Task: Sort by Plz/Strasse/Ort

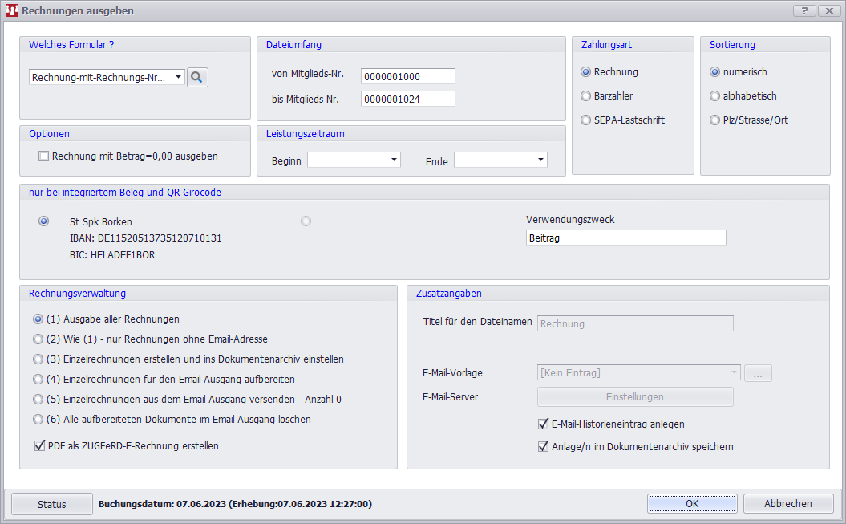Action: (x=714, y=120)
